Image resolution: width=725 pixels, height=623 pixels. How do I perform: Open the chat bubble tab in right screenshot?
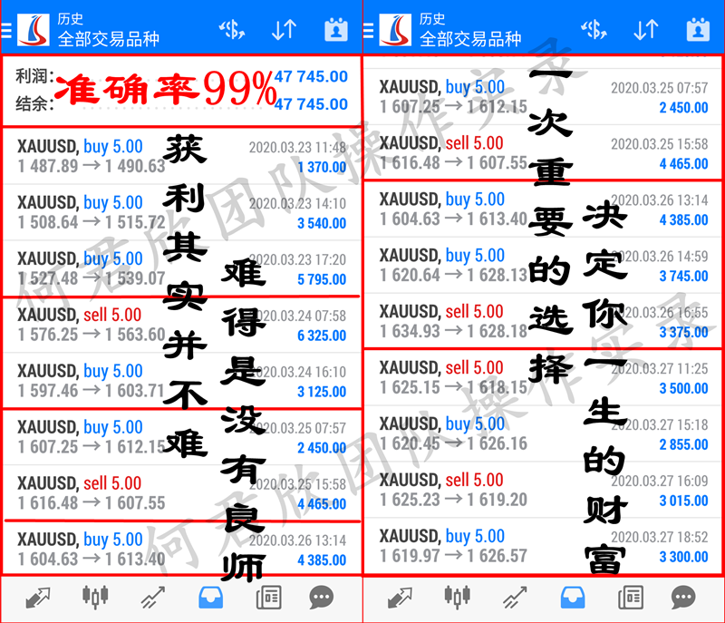(x=683, y=598)
